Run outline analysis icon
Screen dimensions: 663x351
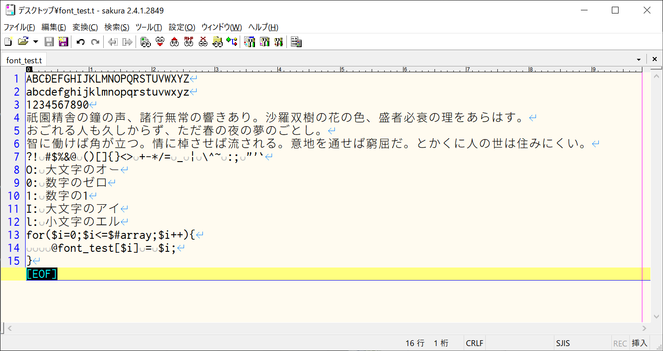(232, 42)
